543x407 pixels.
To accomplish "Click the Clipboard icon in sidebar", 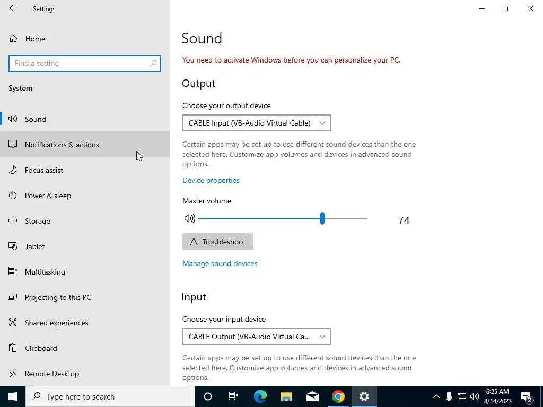I will 13,348.
